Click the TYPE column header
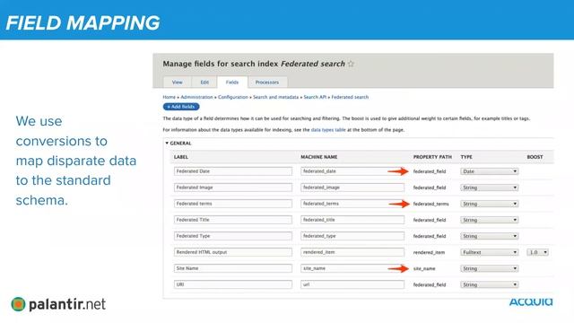 [x=466, y=157]
